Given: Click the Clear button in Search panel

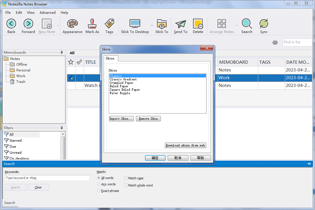Looking at the screenshot, I should tap(38, 187).
